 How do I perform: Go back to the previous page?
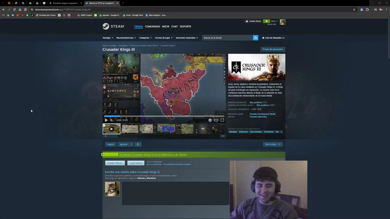click(3, 9)
